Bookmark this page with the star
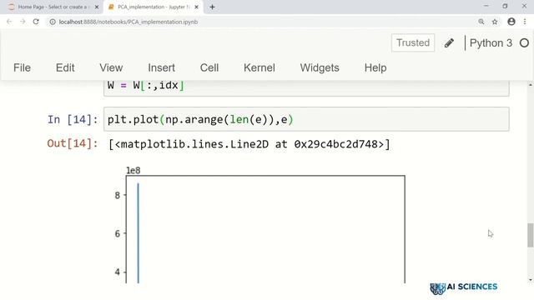Image resolution: width=534 pixels, height=300 pixels. (x=495, y=22)
